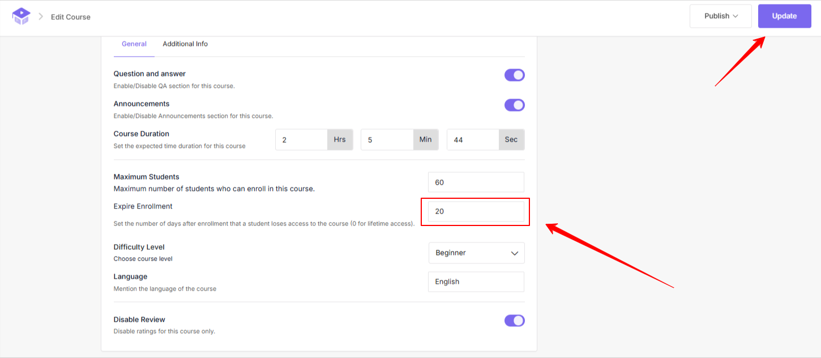
Task: Click the Announcements label
Action: click(142, 104)
